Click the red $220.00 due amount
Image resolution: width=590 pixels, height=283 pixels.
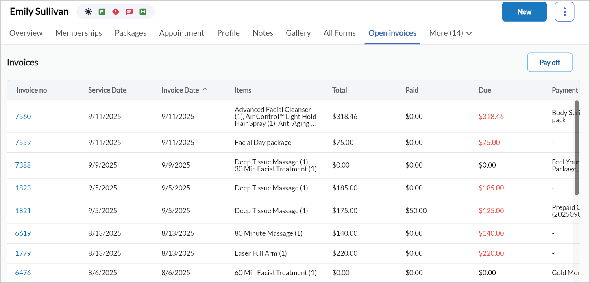(x=491, y=253)
